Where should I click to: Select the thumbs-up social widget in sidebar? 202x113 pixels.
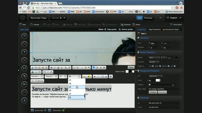tap(24, 100)
